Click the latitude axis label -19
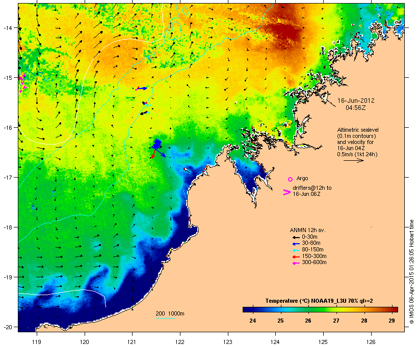The height and width of the screenshot is (346, 418). tap(8, 277)
